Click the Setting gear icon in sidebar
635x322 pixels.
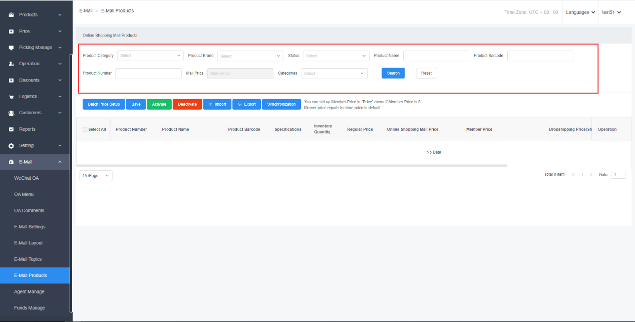tap(11, 146)
